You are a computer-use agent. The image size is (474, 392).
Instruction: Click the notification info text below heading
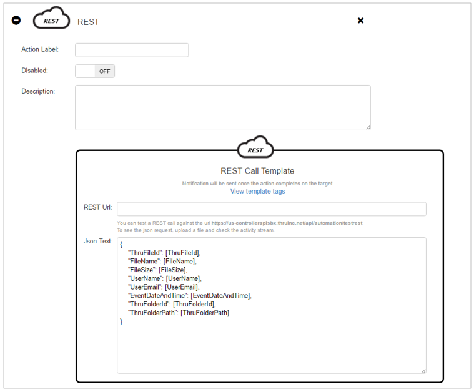[257, 184]
